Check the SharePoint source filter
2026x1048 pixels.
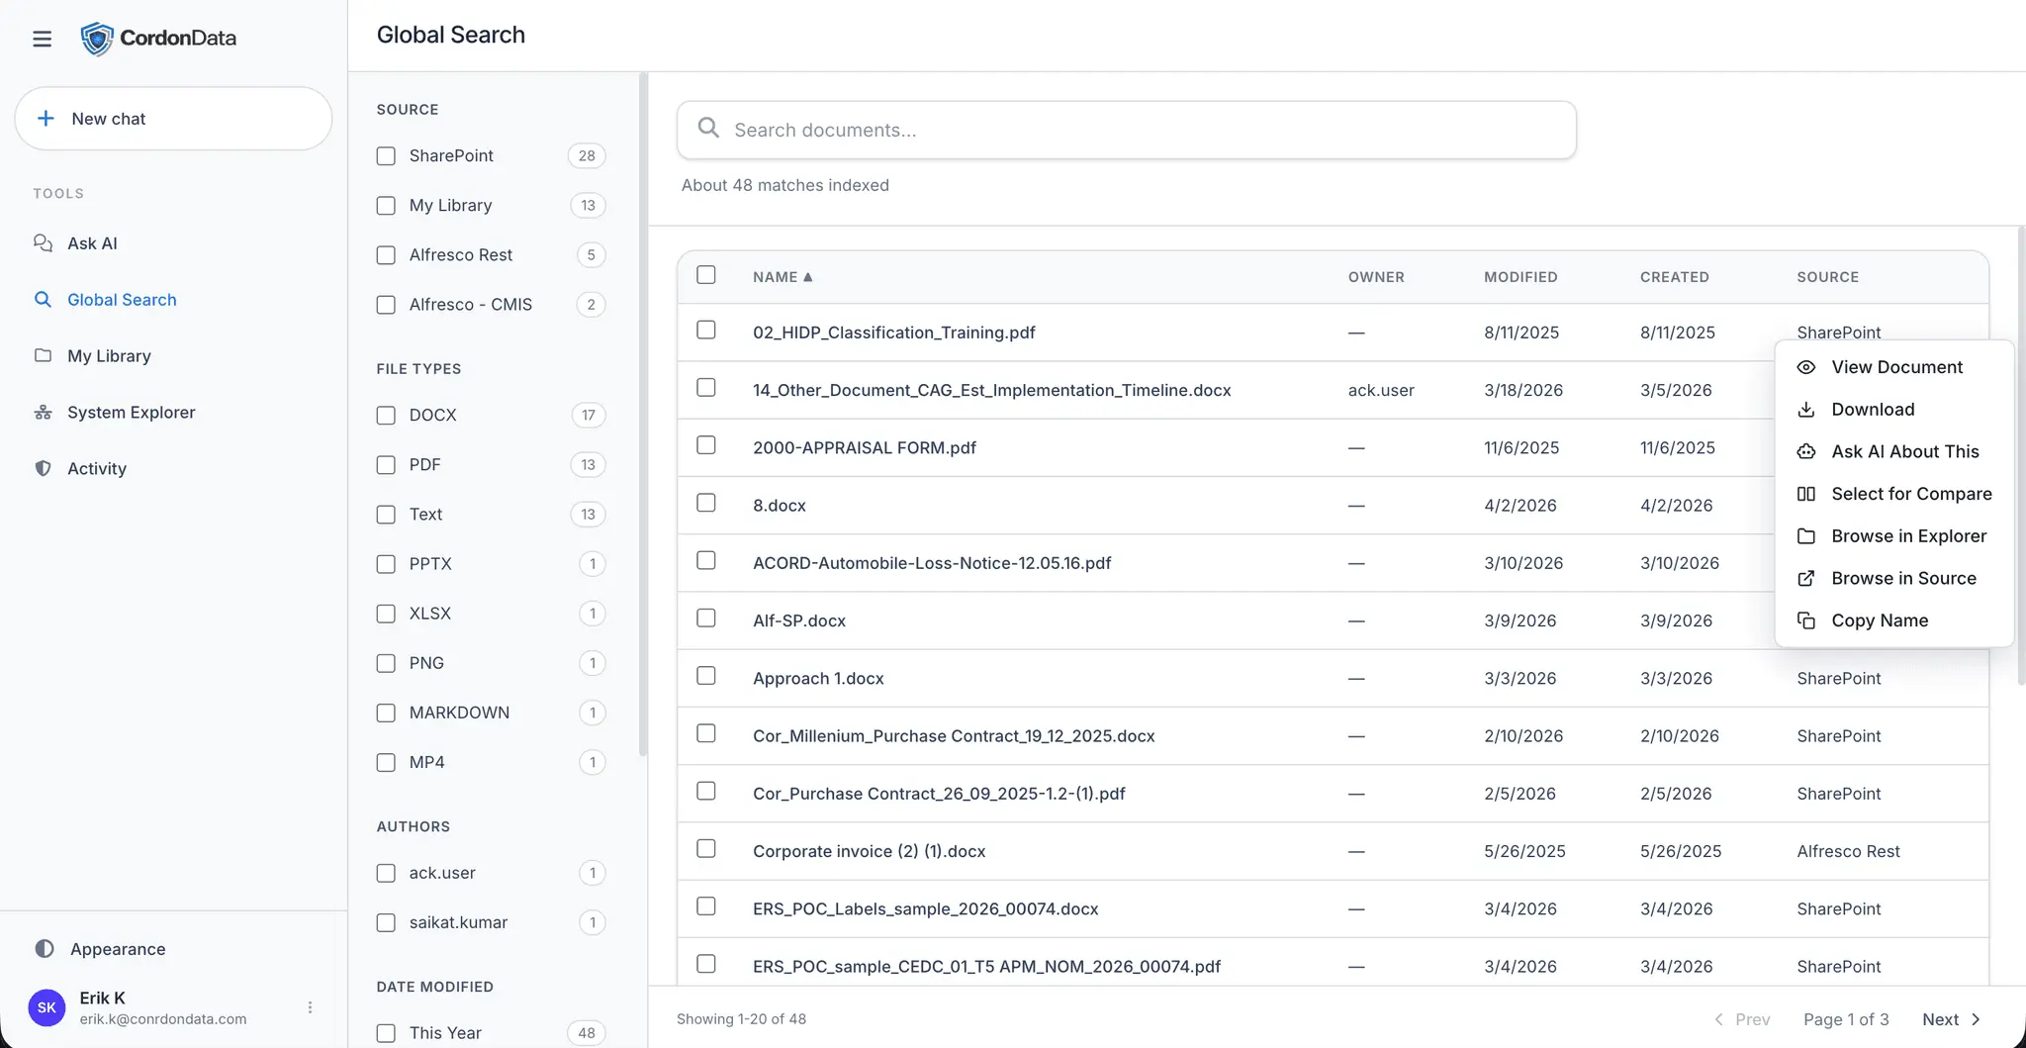pyautogui.click(x=386, y=156)
